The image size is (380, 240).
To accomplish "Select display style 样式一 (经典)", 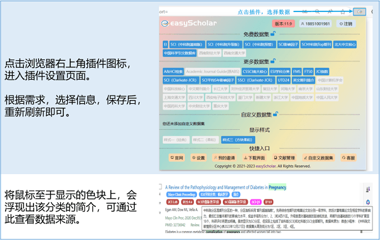I will click(x=176, y=140).
